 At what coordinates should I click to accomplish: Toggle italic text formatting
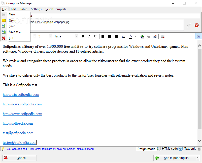(89, 36)
